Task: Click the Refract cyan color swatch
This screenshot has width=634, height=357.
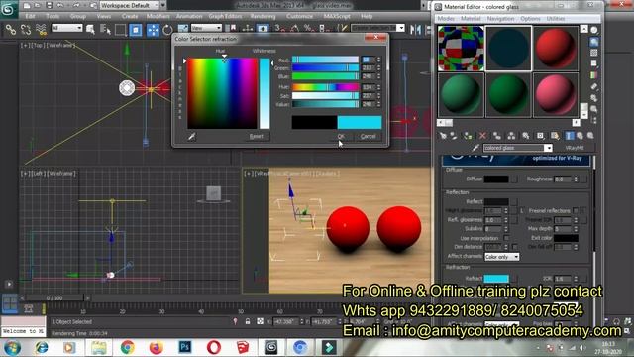Action: pos(496,278)
